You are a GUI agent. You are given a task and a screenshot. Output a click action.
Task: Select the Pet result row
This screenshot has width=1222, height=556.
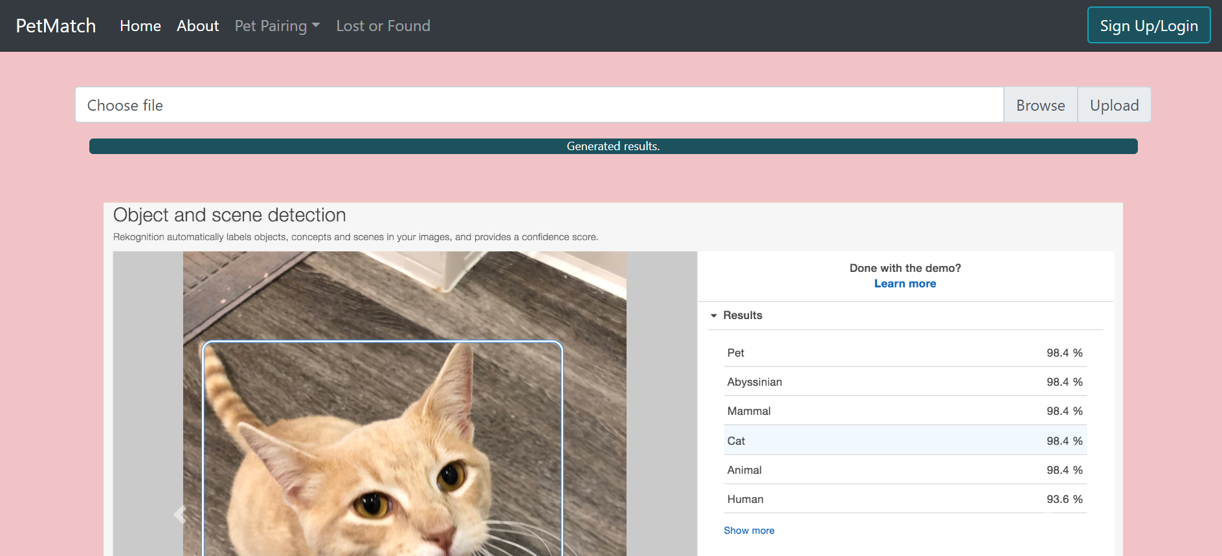point(905,353)
